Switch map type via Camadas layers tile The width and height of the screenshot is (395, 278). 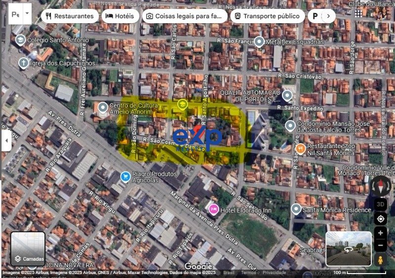click(x=28, y=249)
